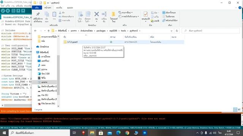Click Verify checkmark button in Arduino IDE
The height and width of the screenshot is (136, 243).
(x=3, y=11)
